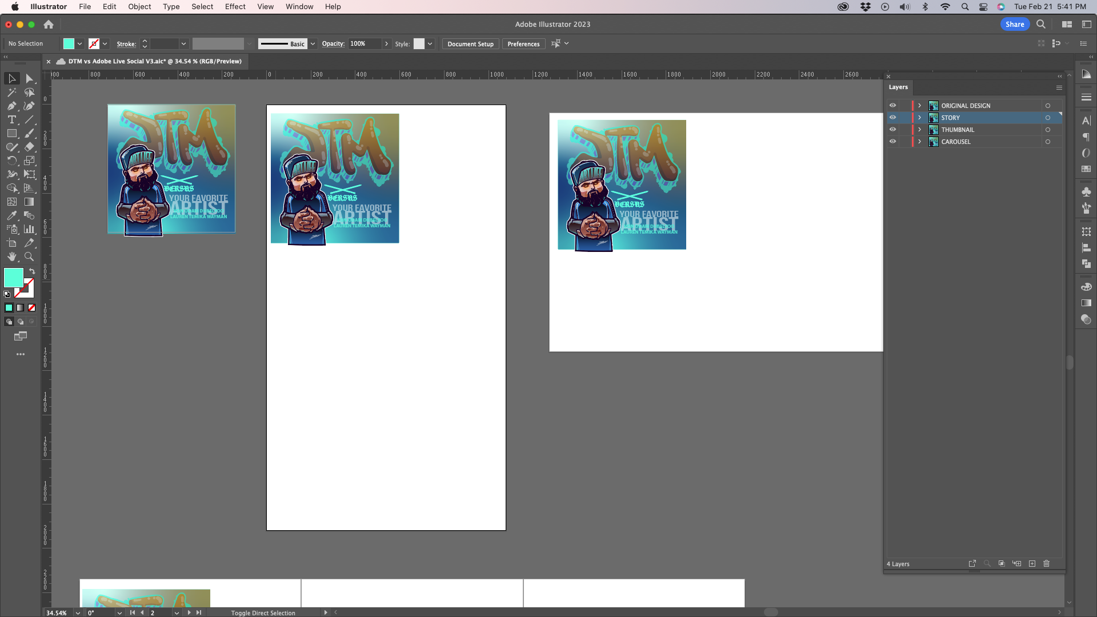Select the Hand tool
Image resolution: width=1097 pixels, height=617 pixels.
tap(11, 257)
